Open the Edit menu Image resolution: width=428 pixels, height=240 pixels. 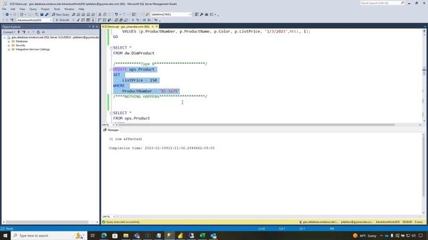[13, 9]
